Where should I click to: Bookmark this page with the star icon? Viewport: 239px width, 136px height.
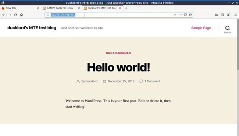[x=190, y=15]
